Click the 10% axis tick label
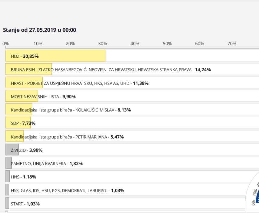The image size is (259, 213). (x=38, y=44)
